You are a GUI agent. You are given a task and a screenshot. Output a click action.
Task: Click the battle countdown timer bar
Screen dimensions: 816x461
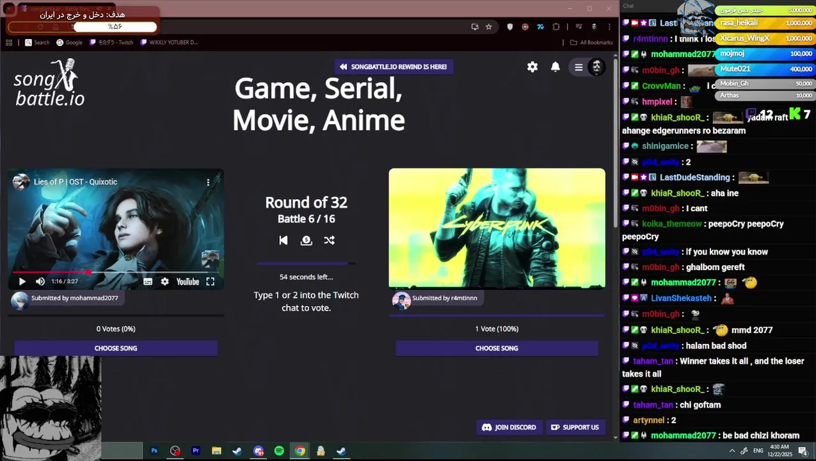pyautogui.click(x=307, y=263)
